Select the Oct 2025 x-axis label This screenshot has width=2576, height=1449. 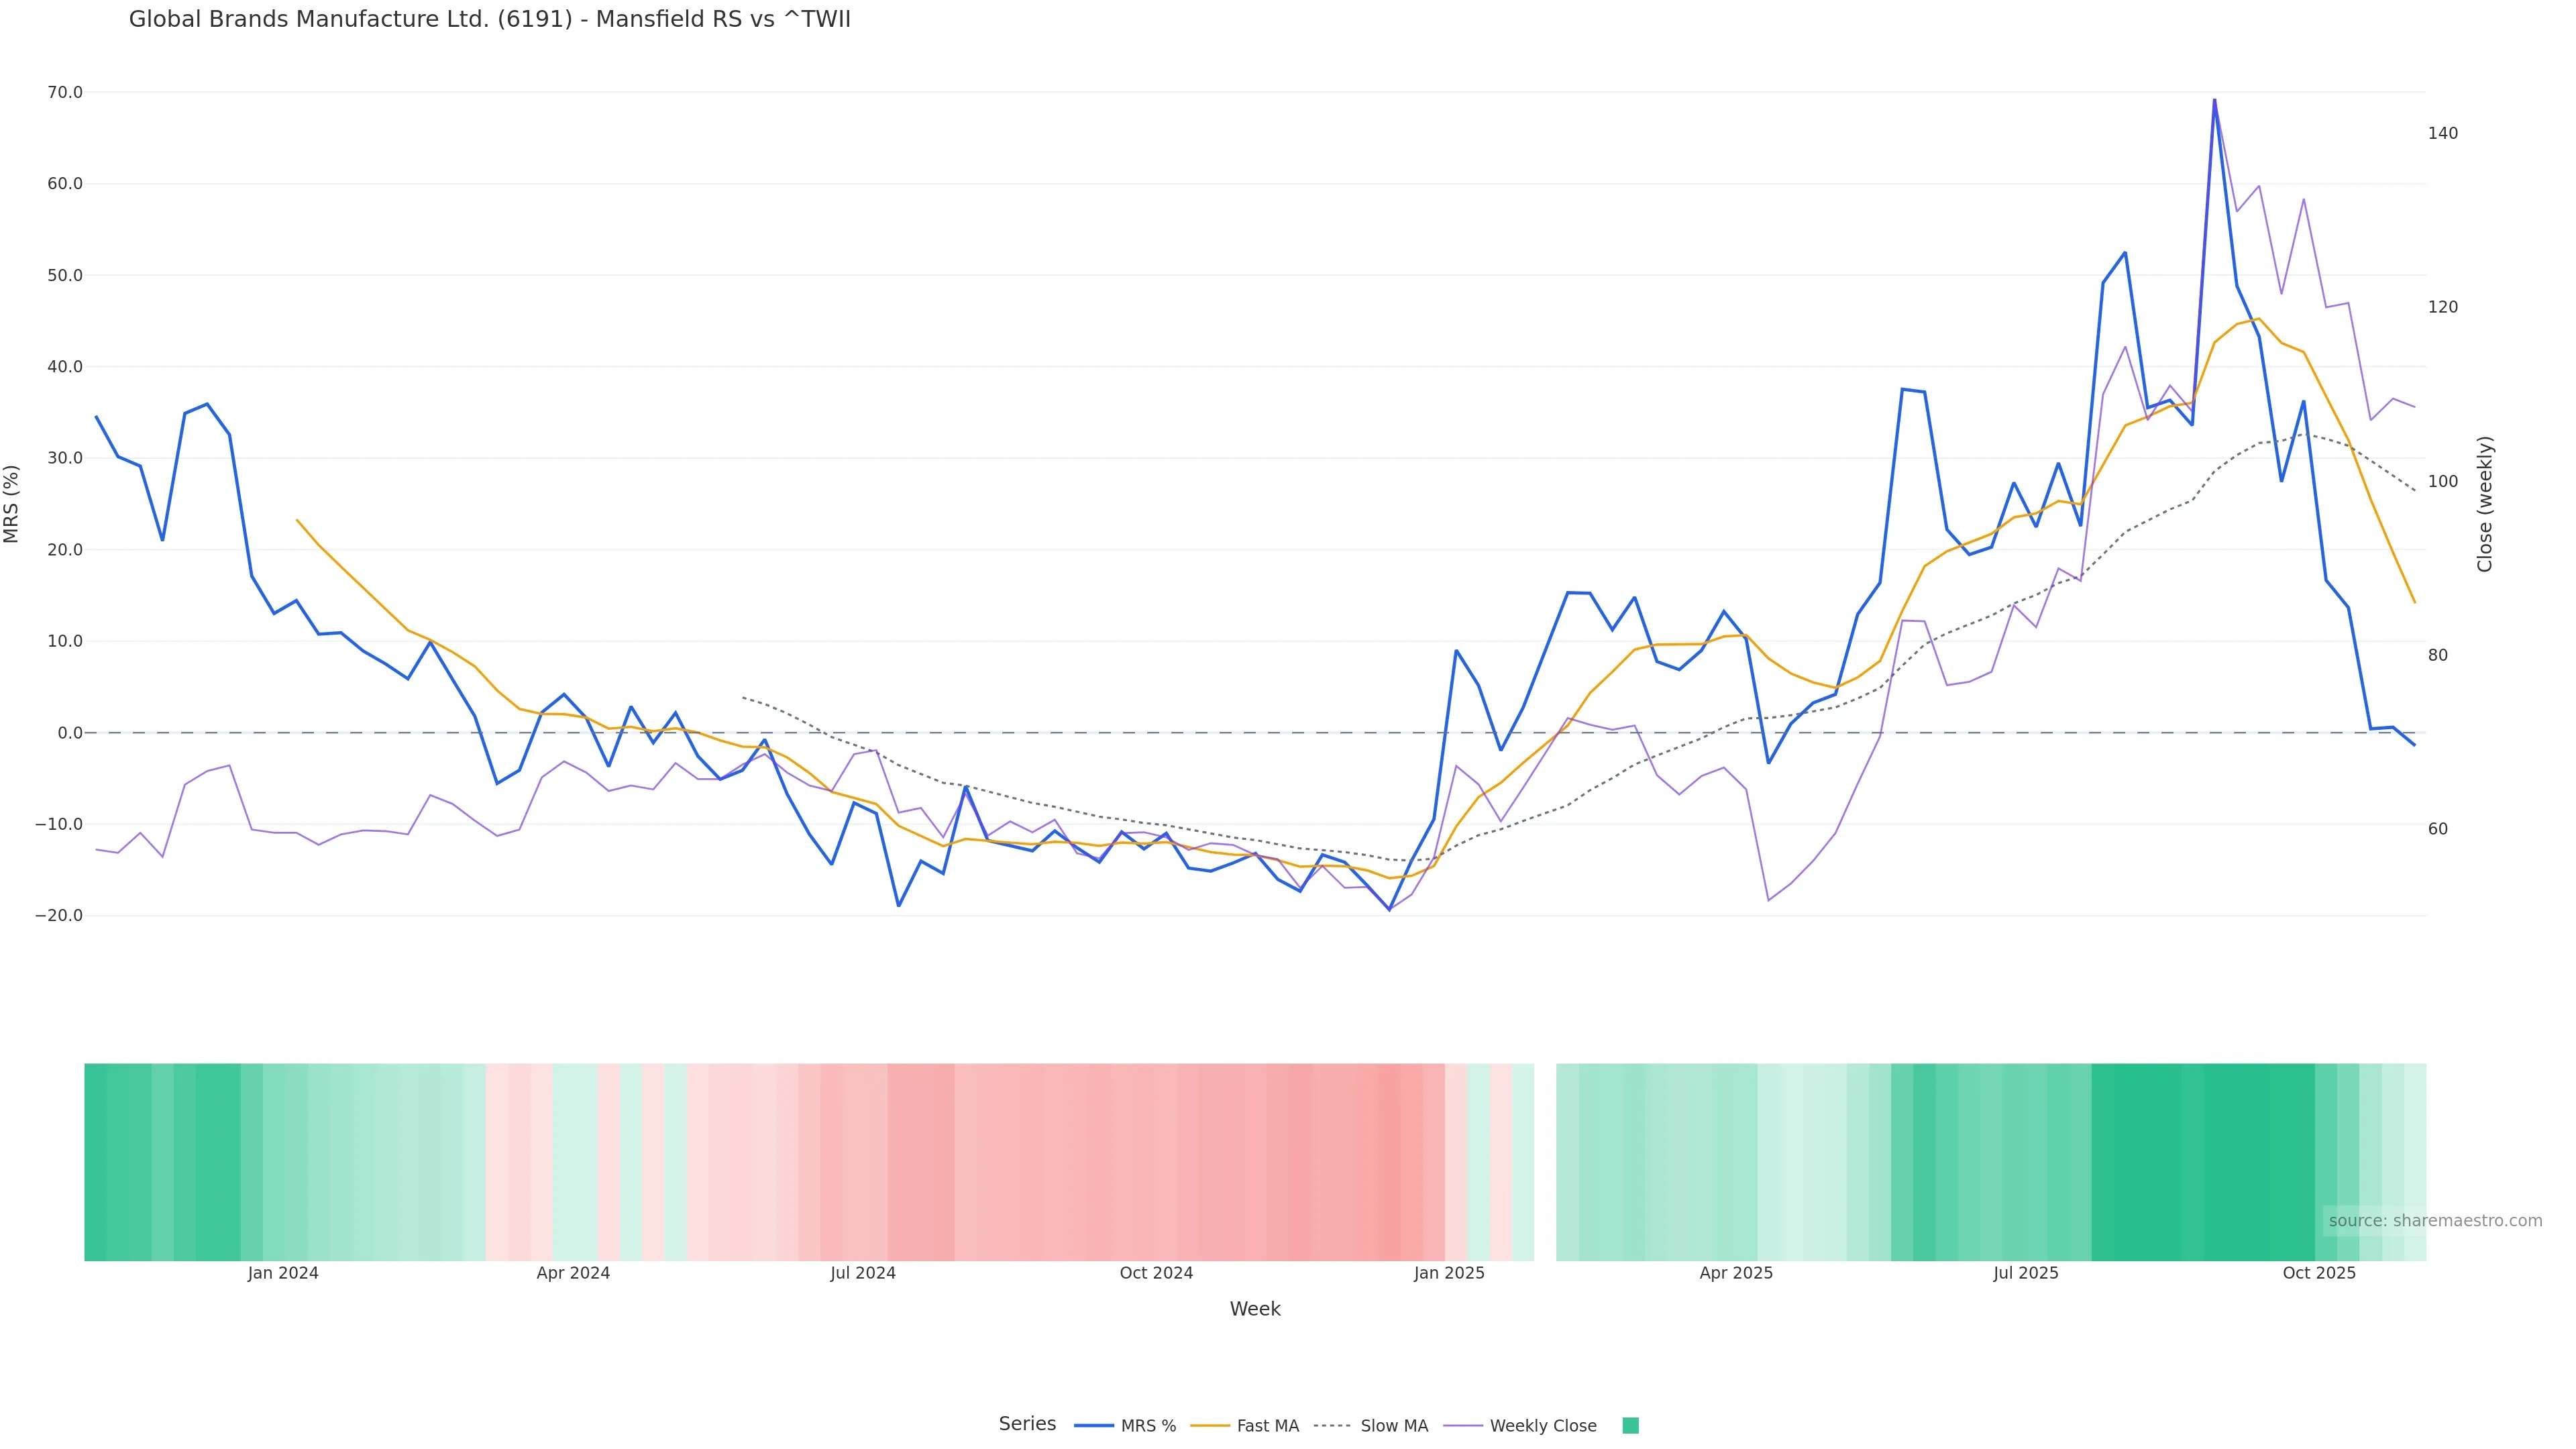tap(2319, 1273)
